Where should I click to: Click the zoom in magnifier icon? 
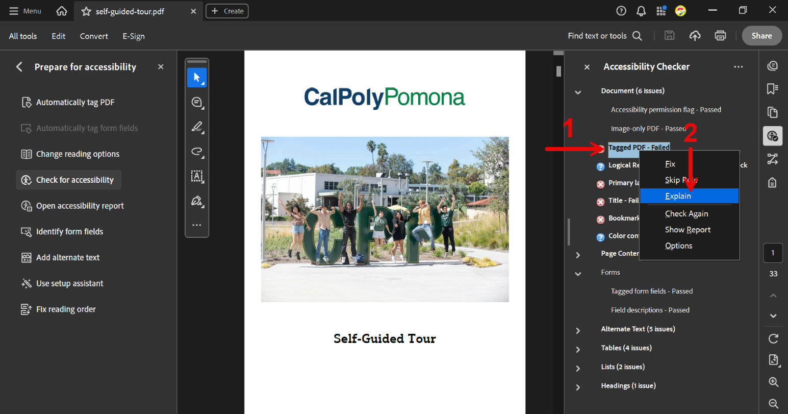[x=773, y=382]
